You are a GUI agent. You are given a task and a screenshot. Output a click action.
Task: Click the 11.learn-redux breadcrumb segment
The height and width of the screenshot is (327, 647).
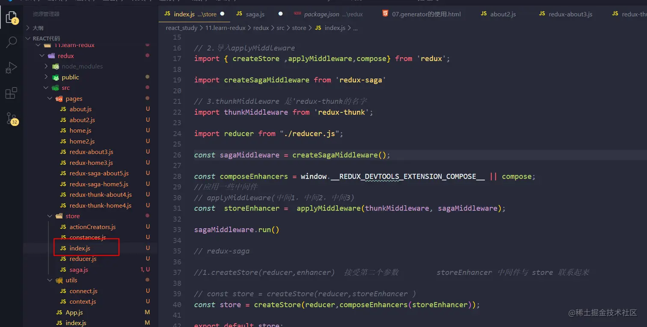pos(226,28)
